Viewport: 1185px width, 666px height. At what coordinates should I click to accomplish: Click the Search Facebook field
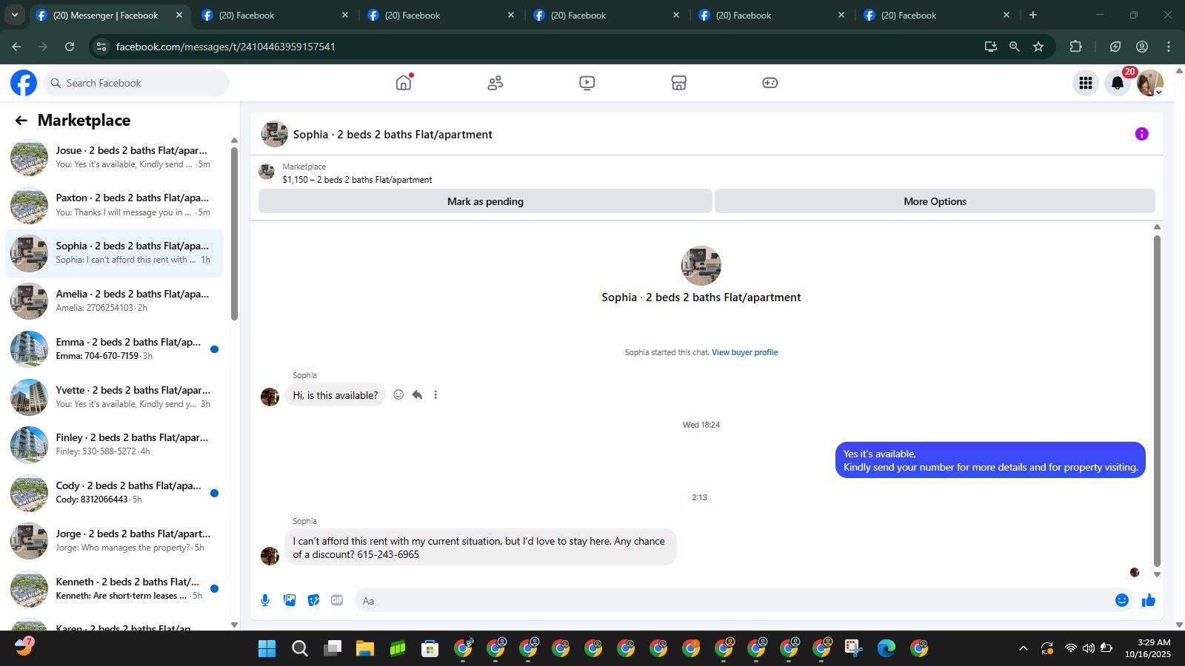pyautogui.click(x=136, y=83)
